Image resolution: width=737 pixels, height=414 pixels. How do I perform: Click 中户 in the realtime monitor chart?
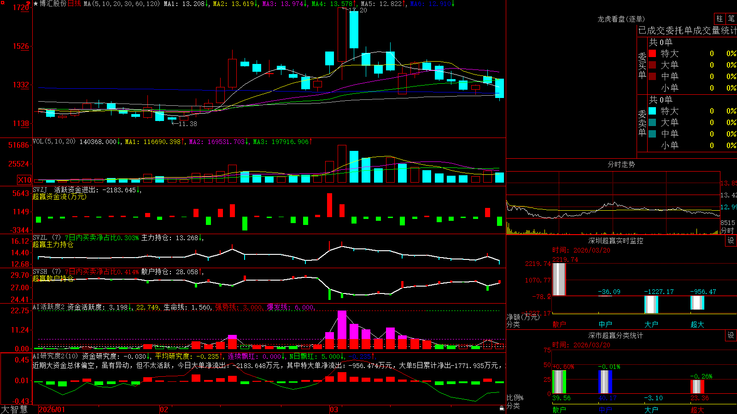pos(605,324)
